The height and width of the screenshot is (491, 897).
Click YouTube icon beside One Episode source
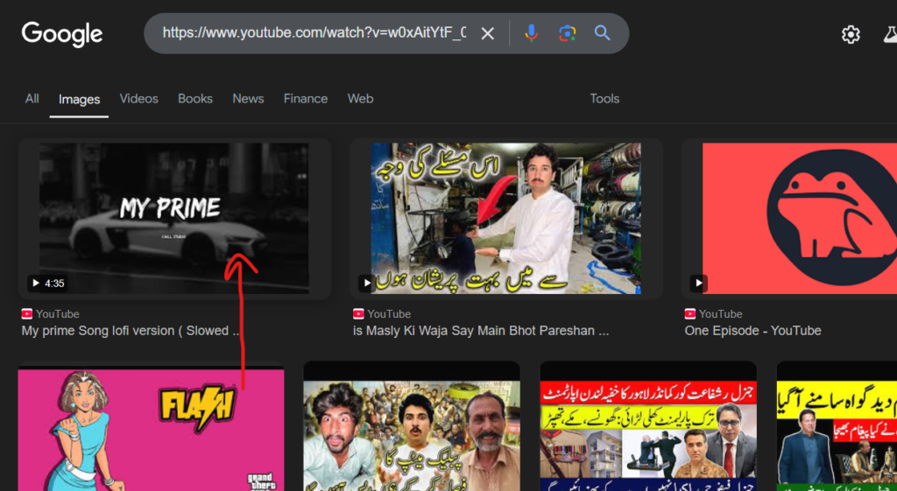pyautogui.click(x=690, y=314)
